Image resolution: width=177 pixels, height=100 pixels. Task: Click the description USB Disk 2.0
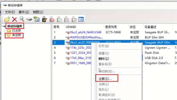click(x=154, y=58)
